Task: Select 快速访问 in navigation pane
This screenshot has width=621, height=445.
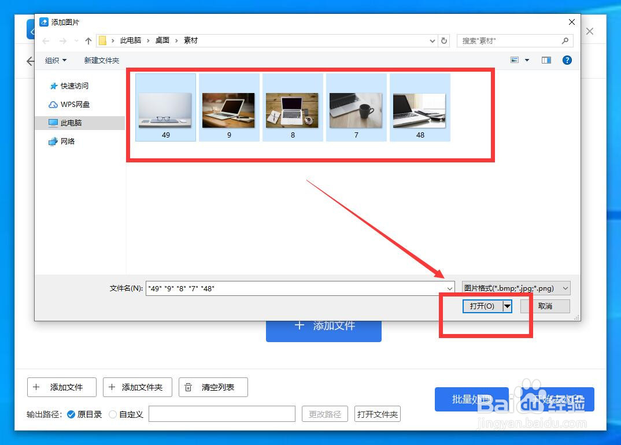Action: click(x=74, y=86)
